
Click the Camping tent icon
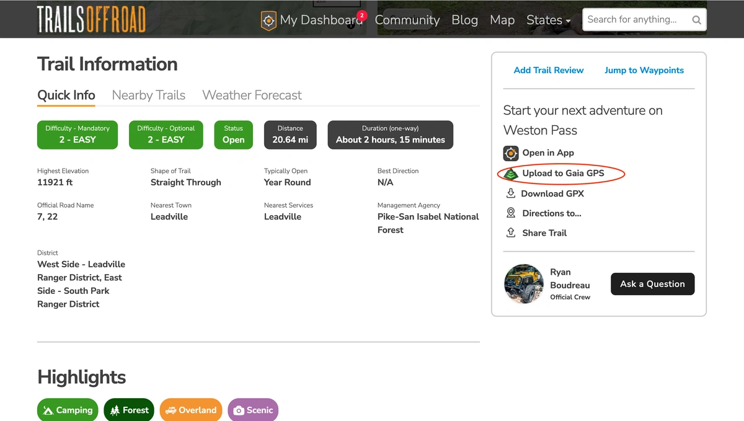tap(48, 410)
